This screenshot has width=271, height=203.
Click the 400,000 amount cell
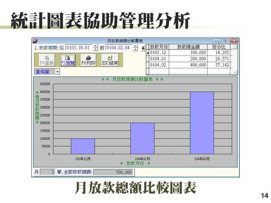click(188, 65)
